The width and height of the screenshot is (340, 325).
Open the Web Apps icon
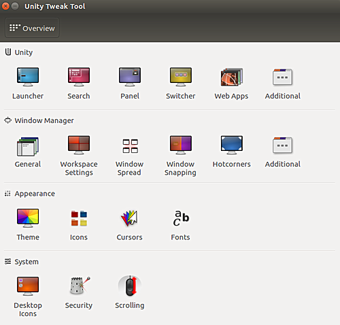point(232,77)
